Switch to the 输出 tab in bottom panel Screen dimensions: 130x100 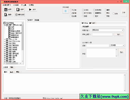coord(12,72)
